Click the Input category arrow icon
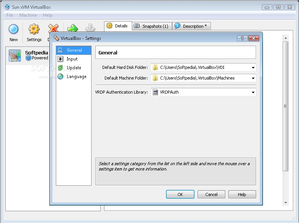The image size is (299, 223). (60, 59)
